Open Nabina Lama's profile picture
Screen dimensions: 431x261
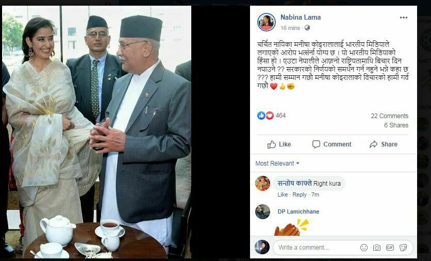coord(267,22)
